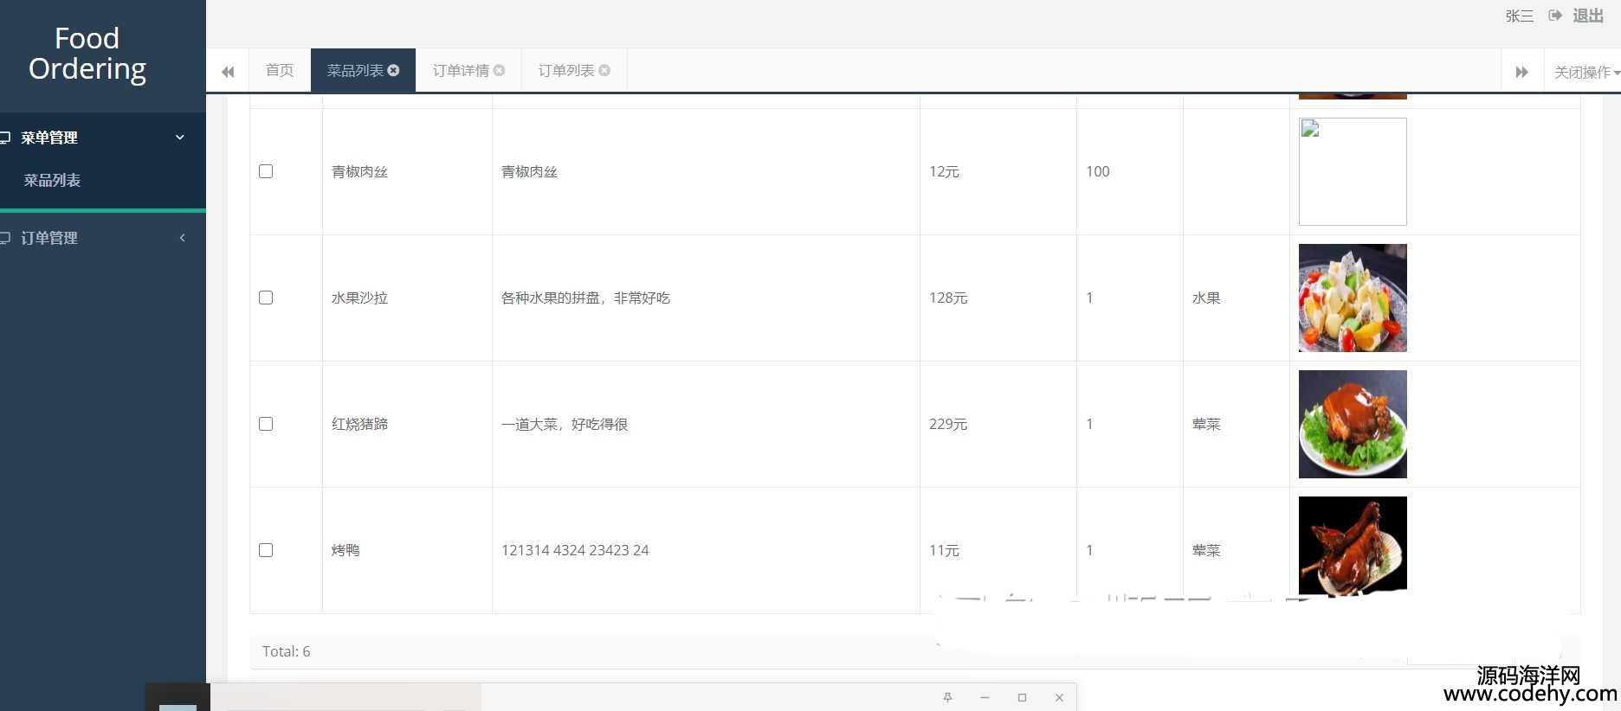Open 菜品列表 in the sidebar
The width and height of the screenshot is (1621, 711).
tap(52, 180)
